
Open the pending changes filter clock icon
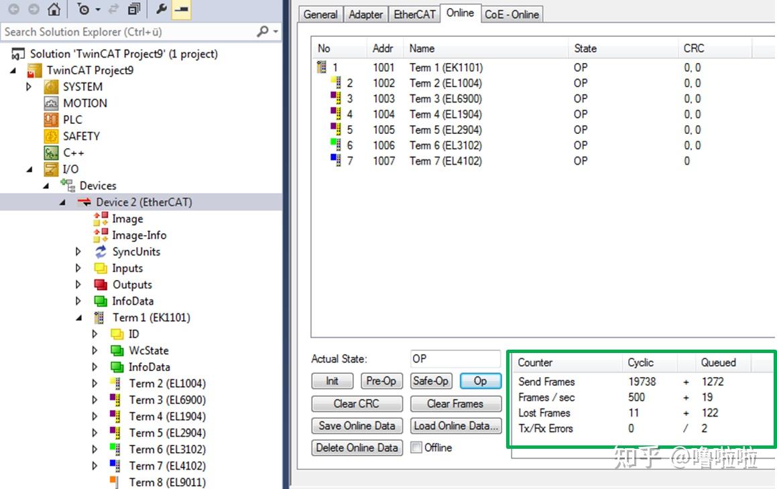(83, 9)
